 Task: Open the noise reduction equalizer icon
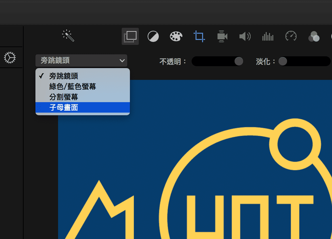pos(268,36)
